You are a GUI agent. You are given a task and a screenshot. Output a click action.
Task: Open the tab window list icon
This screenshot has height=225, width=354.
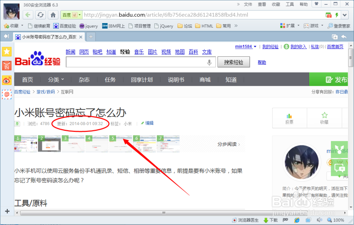tap(335, 36)
